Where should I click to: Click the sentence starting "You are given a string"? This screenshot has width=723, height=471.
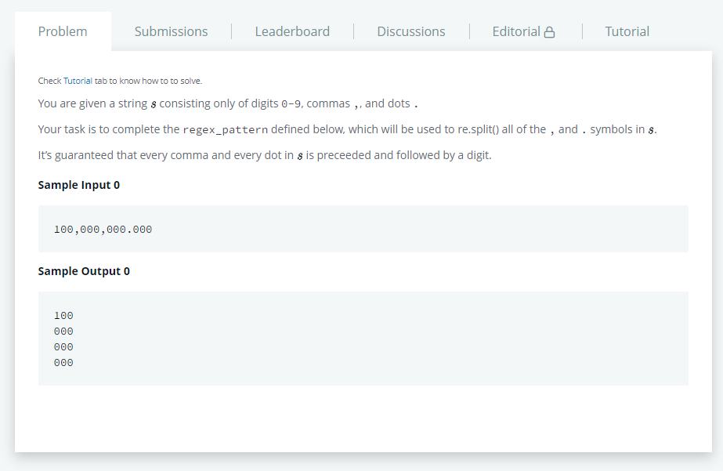pyautogui.click(x=228, y=103)
